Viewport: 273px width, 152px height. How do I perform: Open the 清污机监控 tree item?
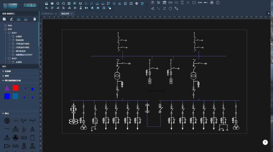[x=20, y=51]
